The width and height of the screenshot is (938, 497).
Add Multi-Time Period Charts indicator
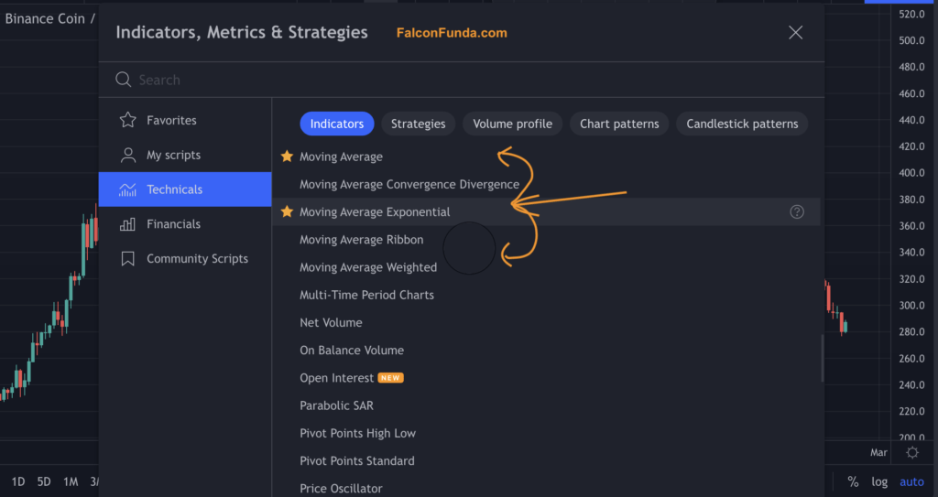366,295
